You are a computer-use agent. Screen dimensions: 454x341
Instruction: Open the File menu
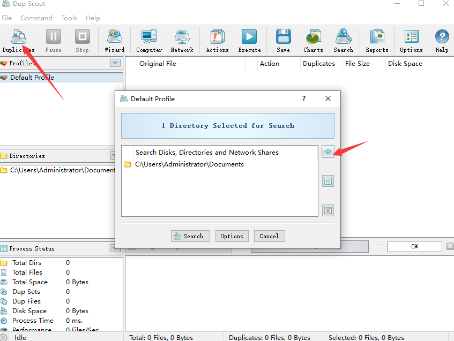click(x=6, y=18)
